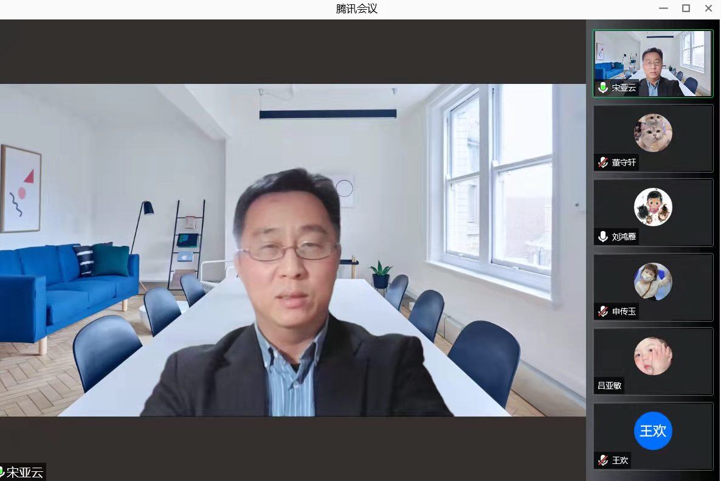The image size is (721, 481).
Task: Maximize the 腾讯会议 window
Action: (686, 9)
